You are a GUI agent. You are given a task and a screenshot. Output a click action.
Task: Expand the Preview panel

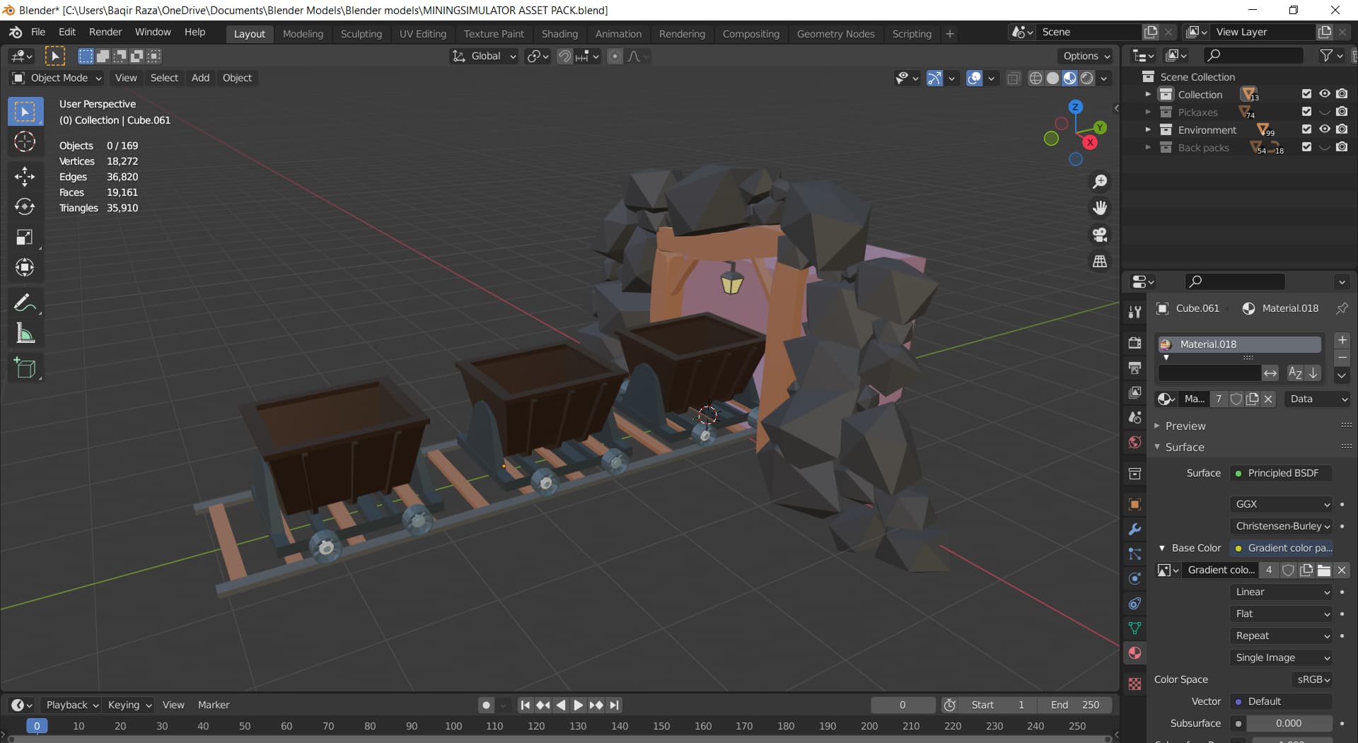point(1185,426)
